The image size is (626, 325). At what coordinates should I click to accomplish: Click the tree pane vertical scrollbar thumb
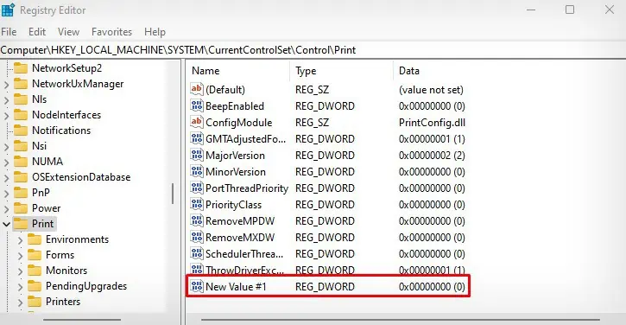click(173, 194)
